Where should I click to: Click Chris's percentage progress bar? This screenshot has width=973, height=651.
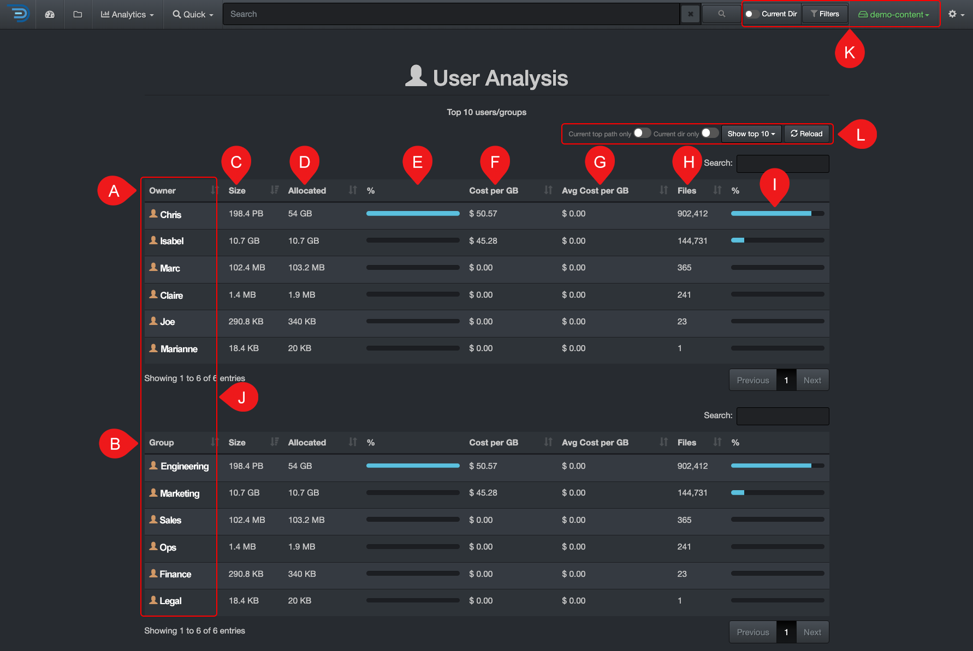[x=413, y=213]
